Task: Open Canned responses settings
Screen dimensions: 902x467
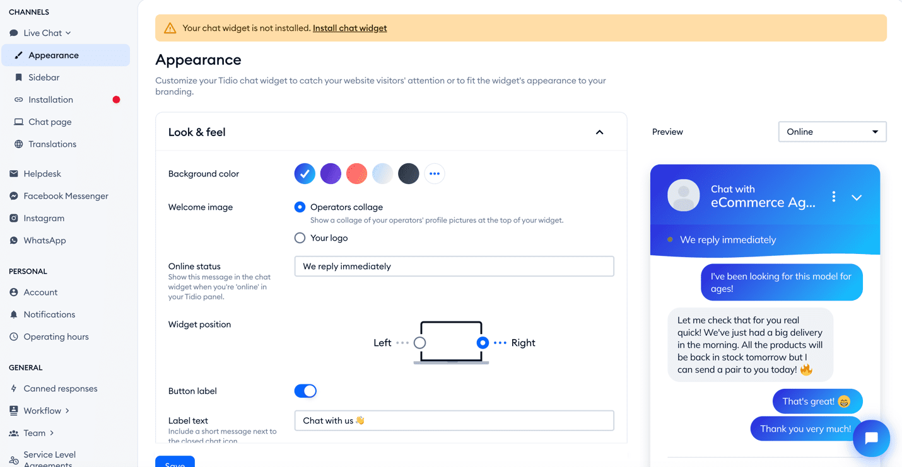Action: (x=60, y=388)
